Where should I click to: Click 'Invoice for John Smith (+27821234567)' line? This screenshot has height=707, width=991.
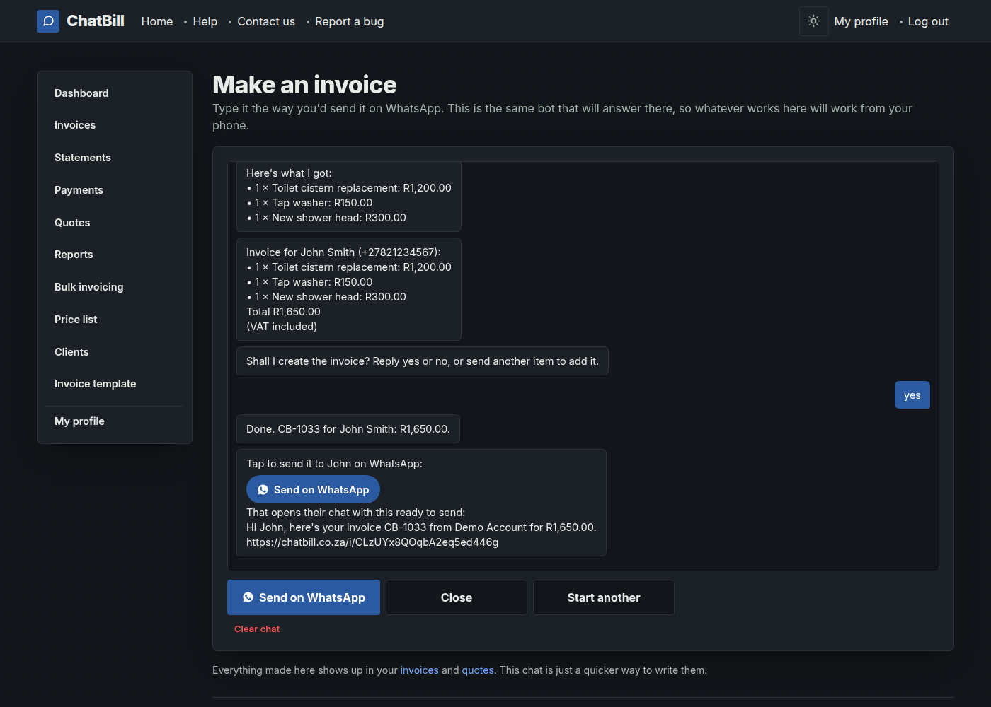(x=343, y=252)
